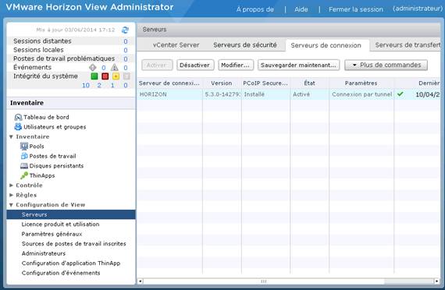Collapse the Inventaire tree section

12,136
